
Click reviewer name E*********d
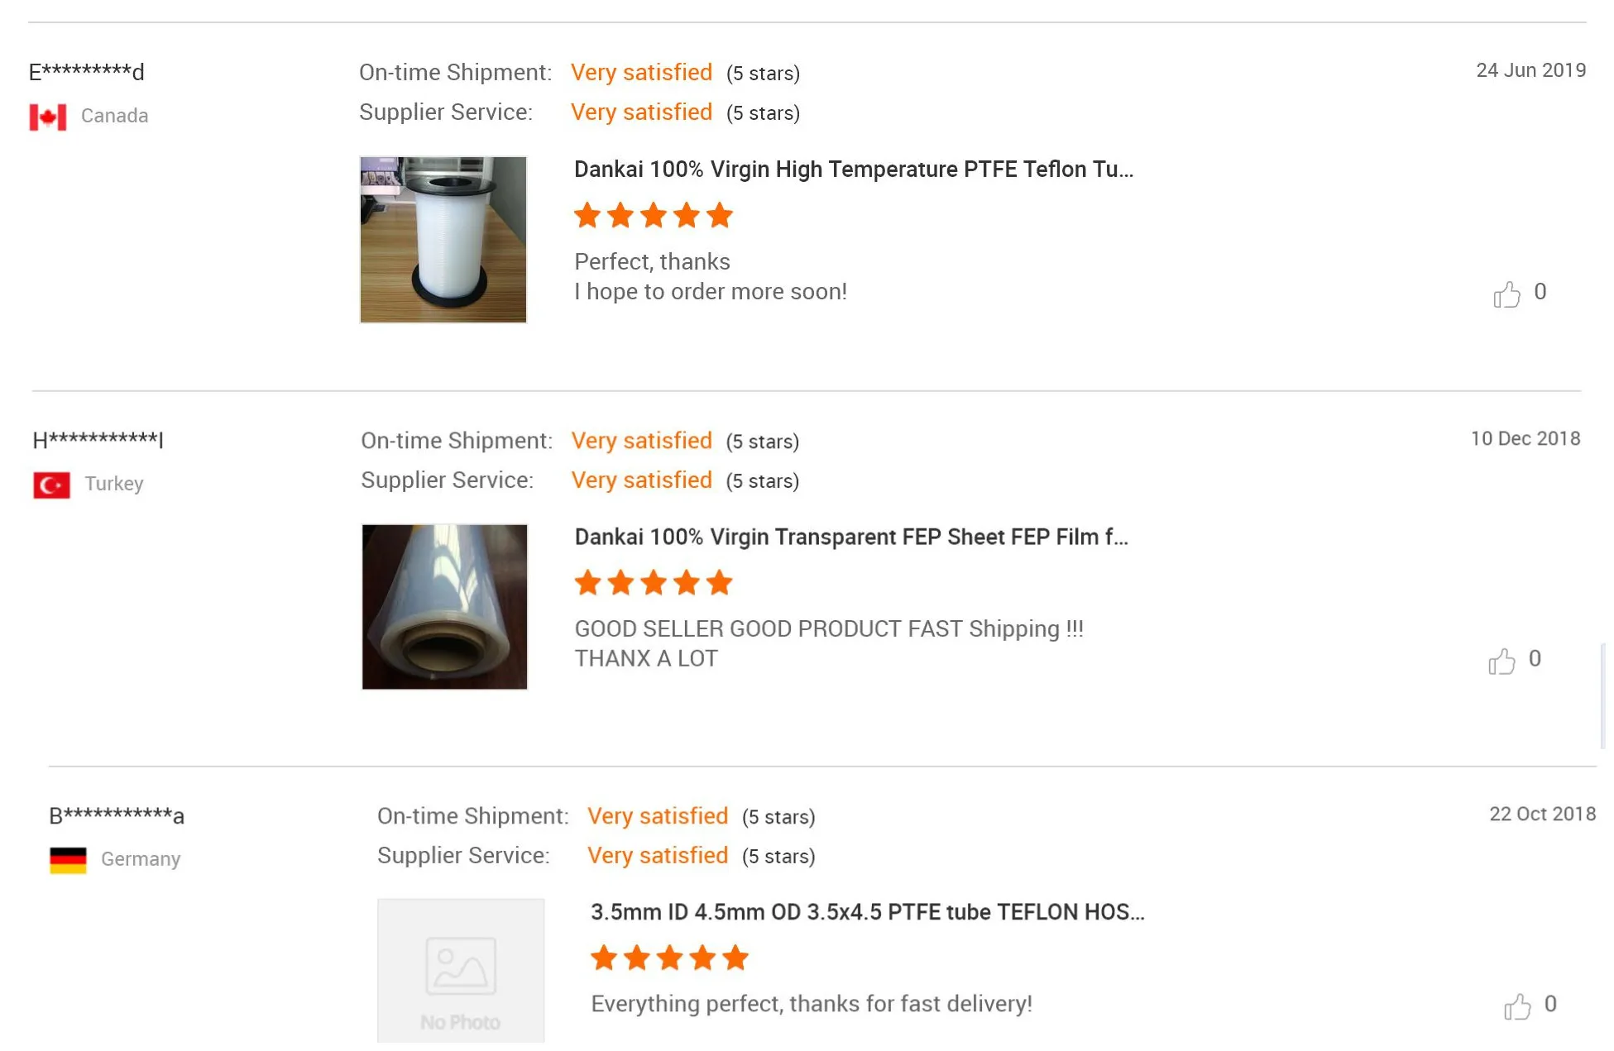[86, 72]
